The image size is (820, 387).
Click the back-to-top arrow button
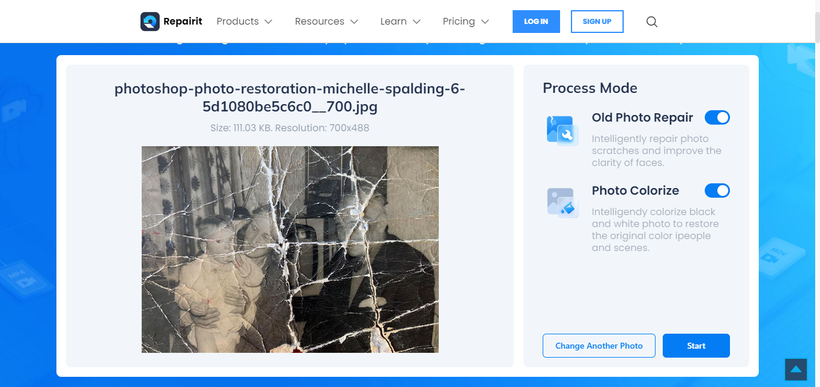796,370
